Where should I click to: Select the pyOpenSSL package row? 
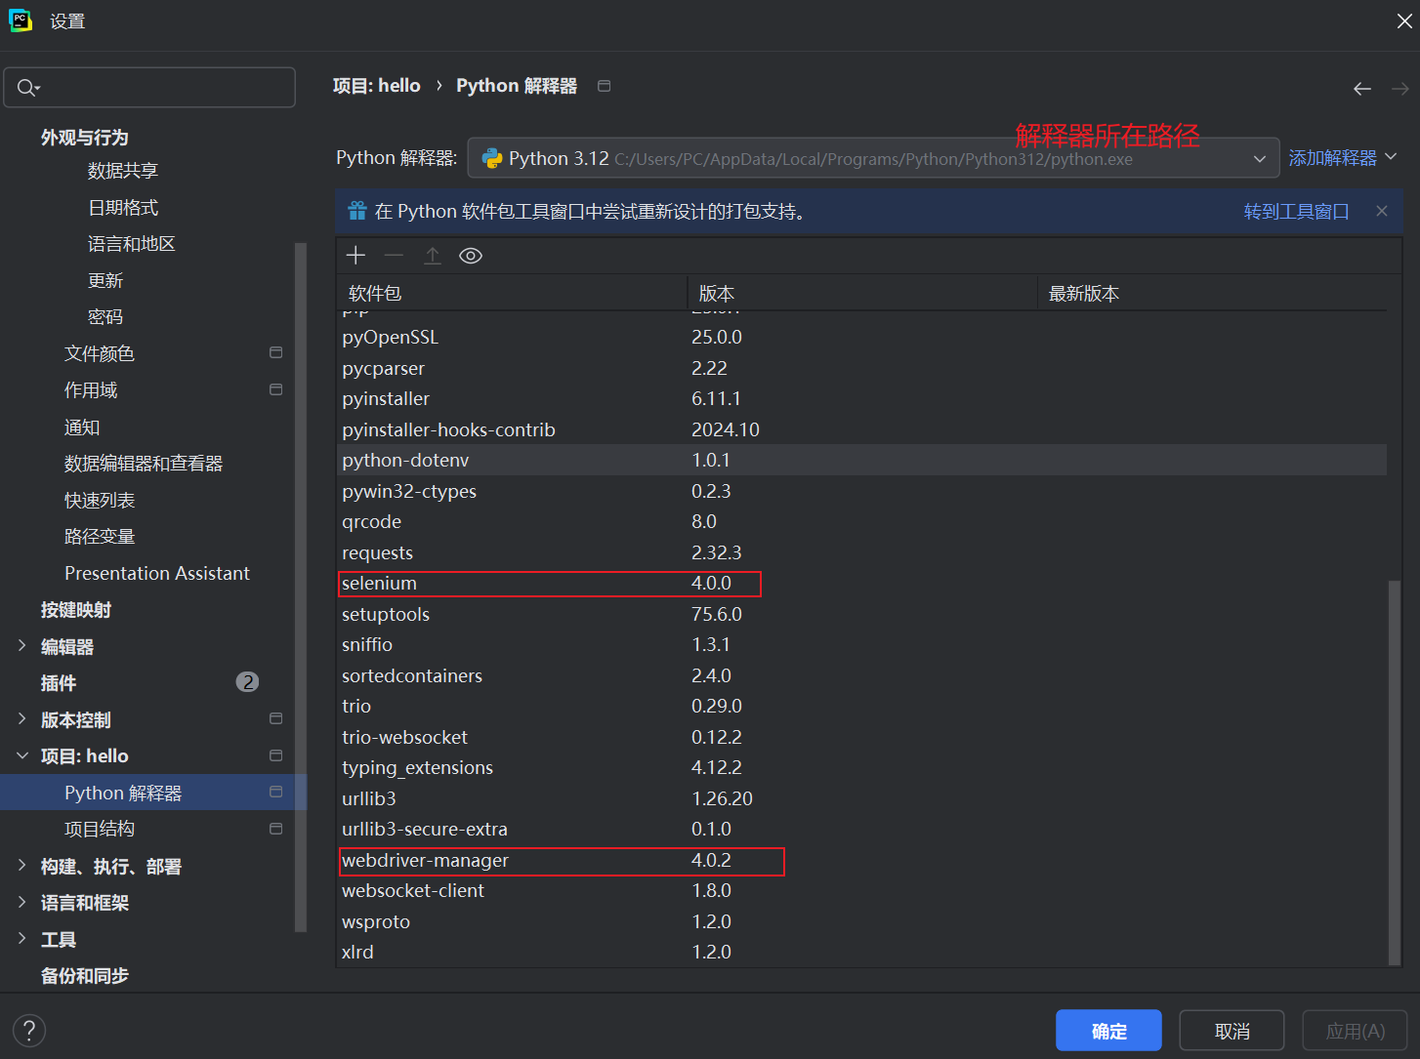point(861,337)
